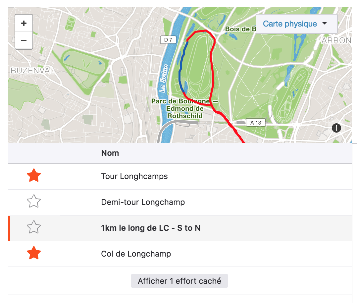Zoom in on the map
The image size is (357, 303).
pyautogui.click(x=24, y=23)
